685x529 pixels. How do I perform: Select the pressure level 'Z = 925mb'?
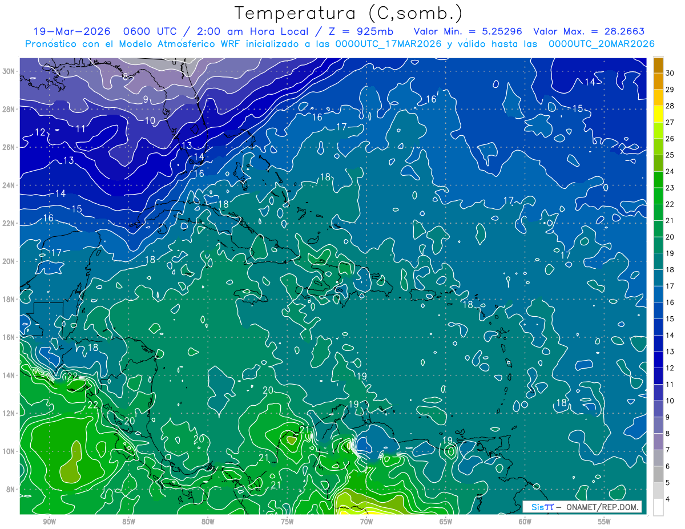pyautogui.click(x=361, y=31)
